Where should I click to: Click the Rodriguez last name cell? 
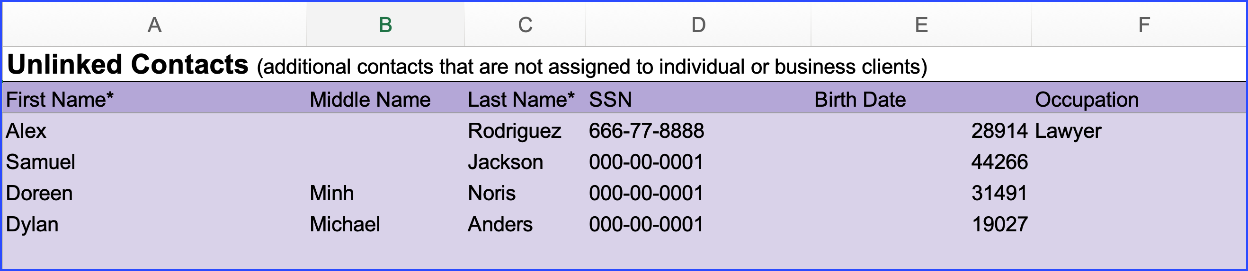515,131
